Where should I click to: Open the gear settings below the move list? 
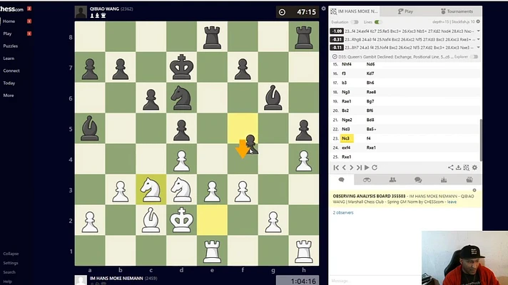(x=474, y=167)
